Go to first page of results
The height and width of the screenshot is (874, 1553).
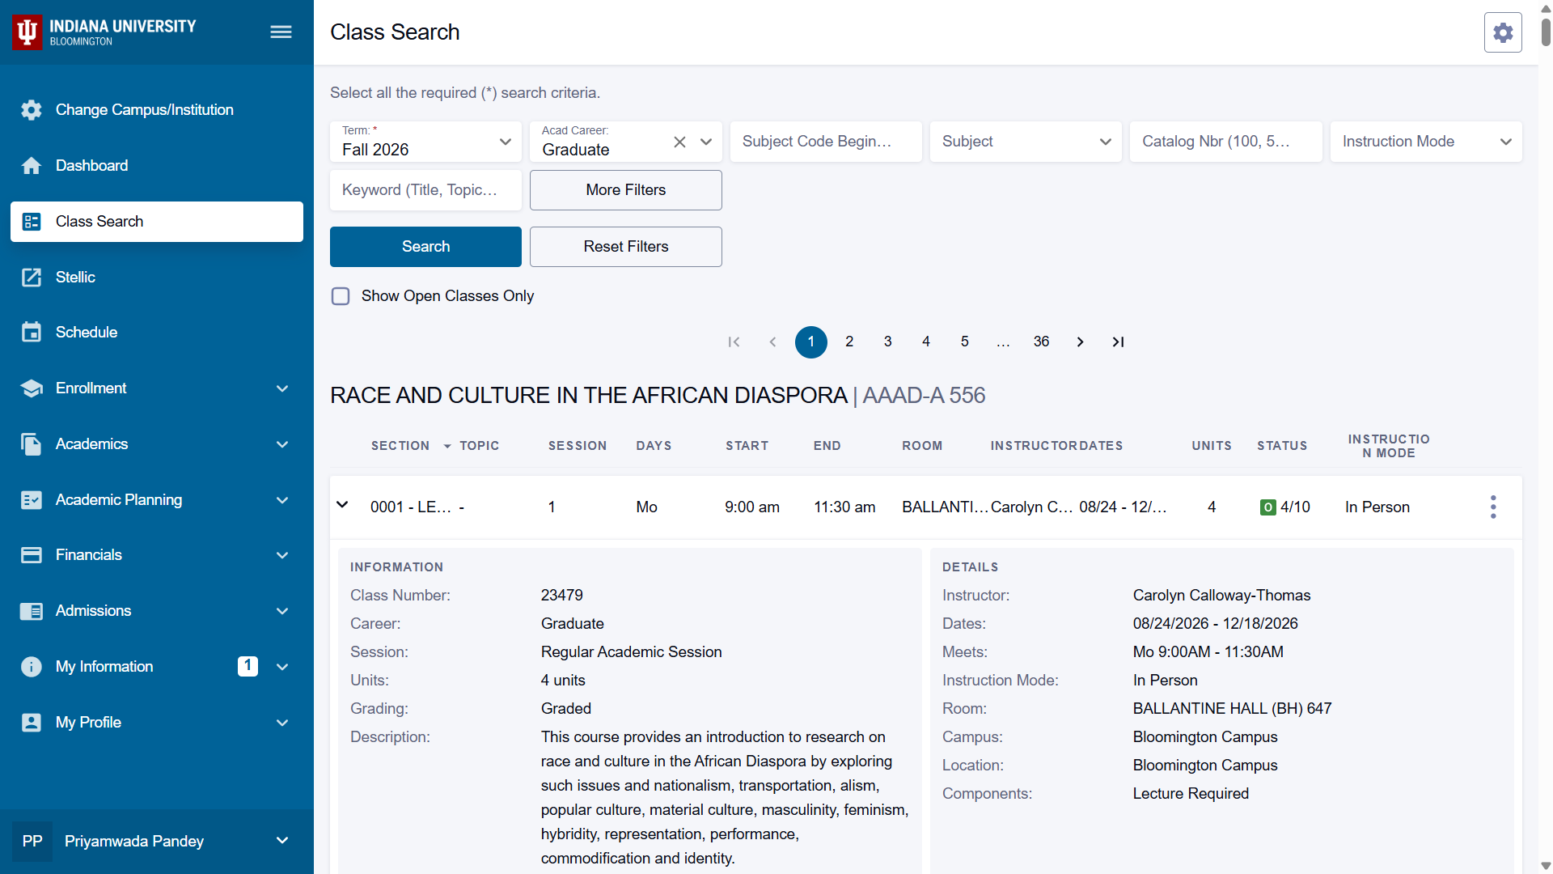(734, 342)
